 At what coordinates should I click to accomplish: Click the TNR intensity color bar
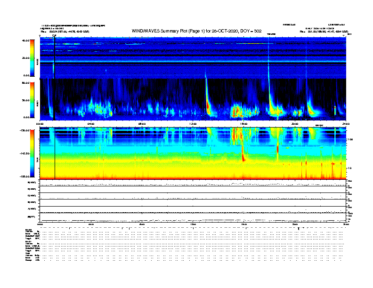click(32, 153)
